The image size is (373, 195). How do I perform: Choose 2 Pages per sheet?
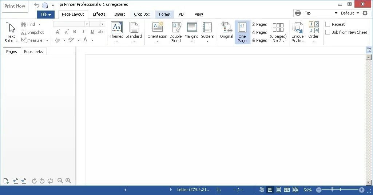pyautogui.click(x=259, y=24)
